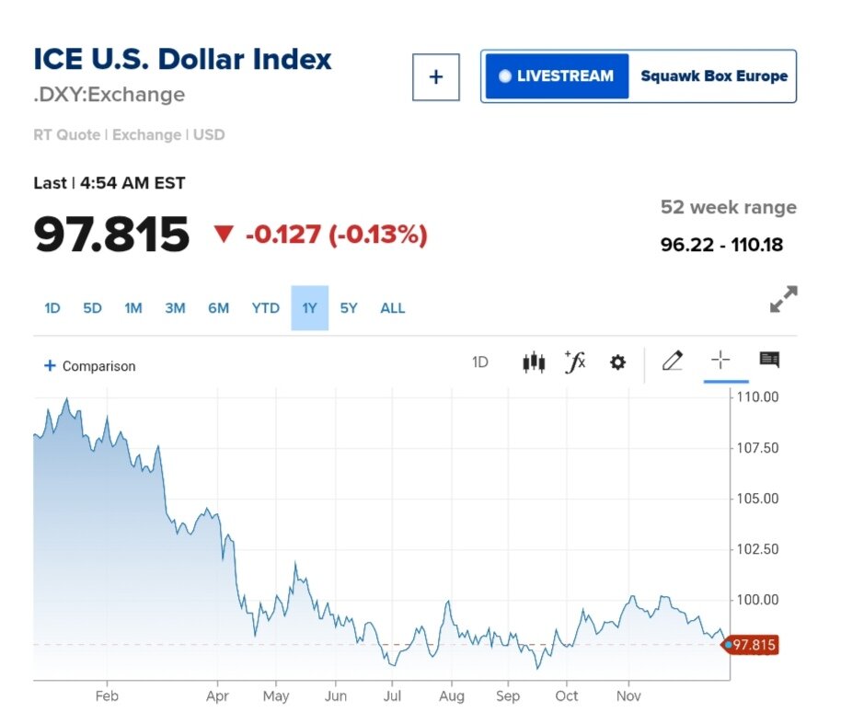Open the 1D interval dropdown
The width and height of the screenshot is (852, 712).
[x=480, y=362]
